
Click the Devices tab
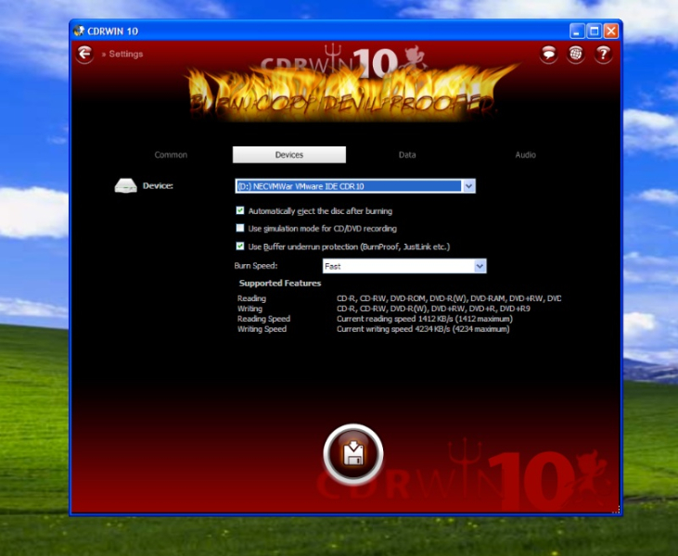[289, 155]
